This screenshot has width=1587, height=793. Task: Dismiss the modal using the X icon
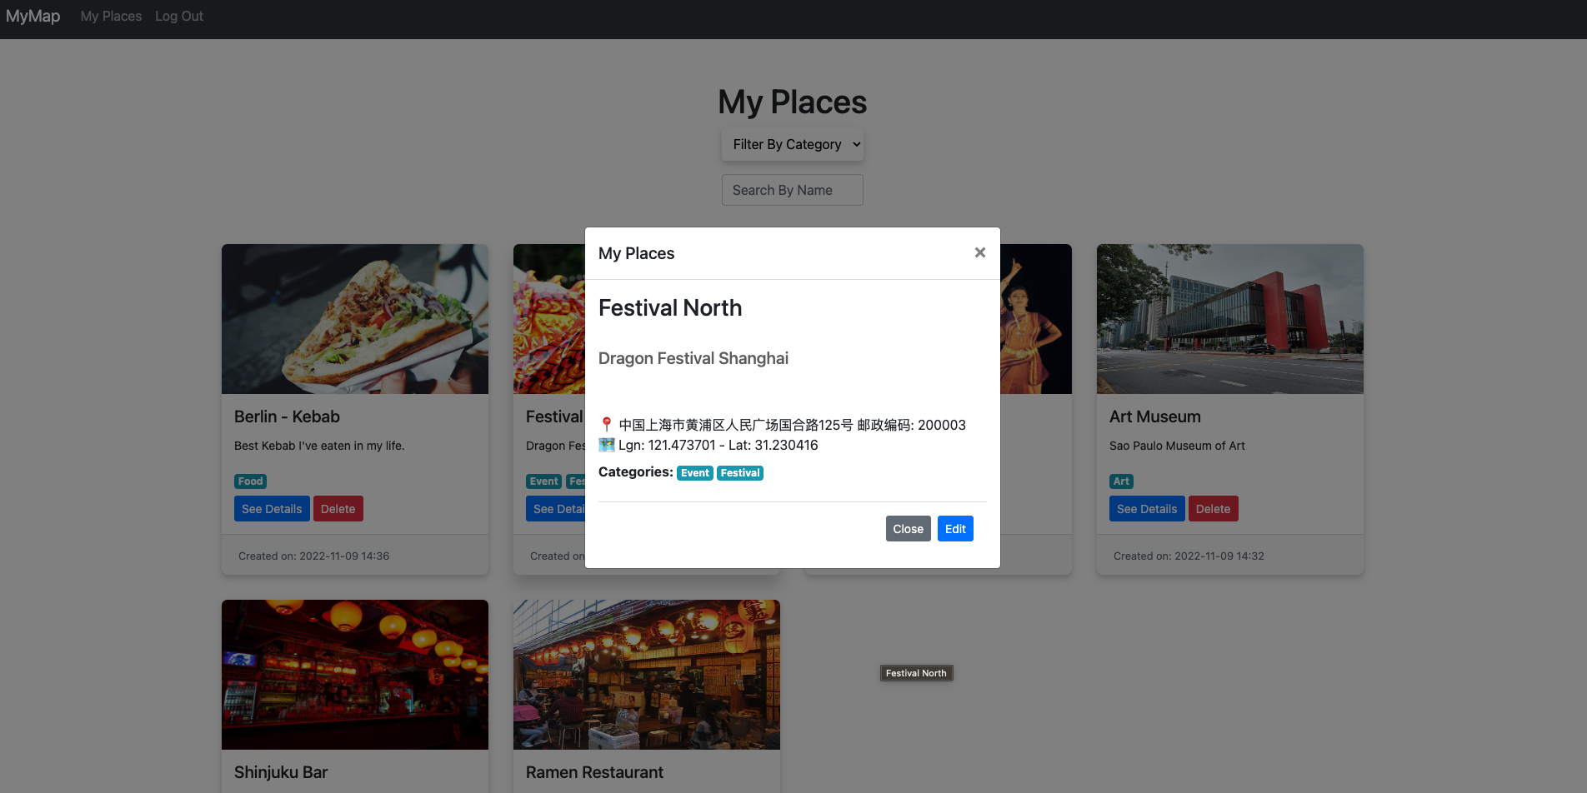pyautogui.click(x=979, y=252)
